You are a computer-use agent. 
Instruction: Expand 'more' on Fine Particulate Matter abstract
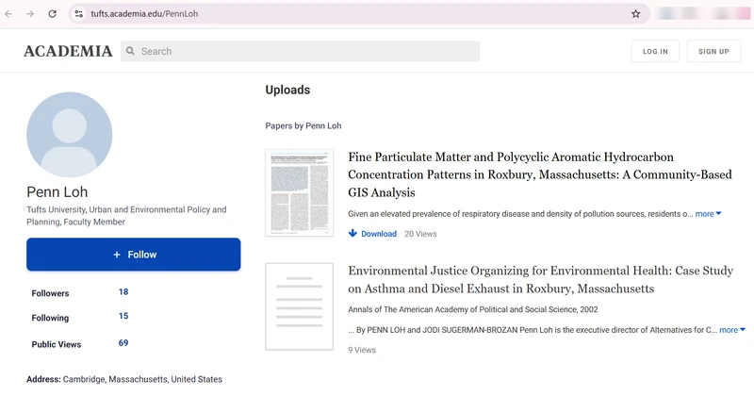pyautogui.click(x=709, y=214)
